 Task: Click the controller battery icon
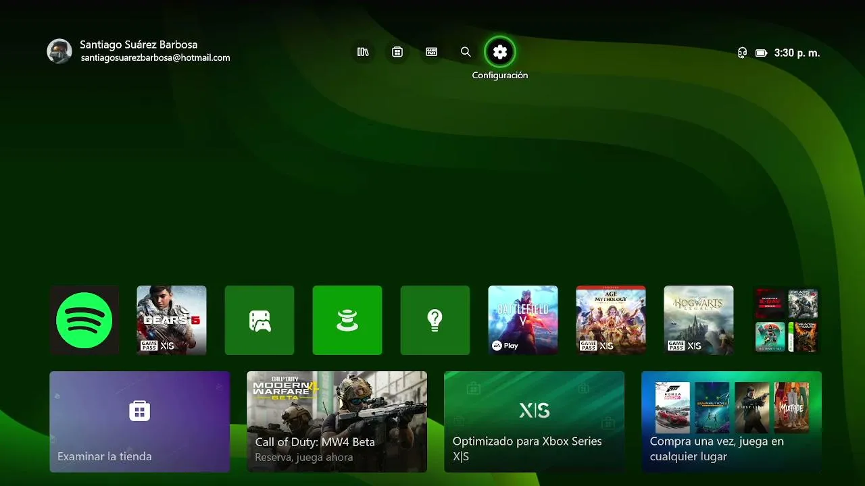point(761,53)
